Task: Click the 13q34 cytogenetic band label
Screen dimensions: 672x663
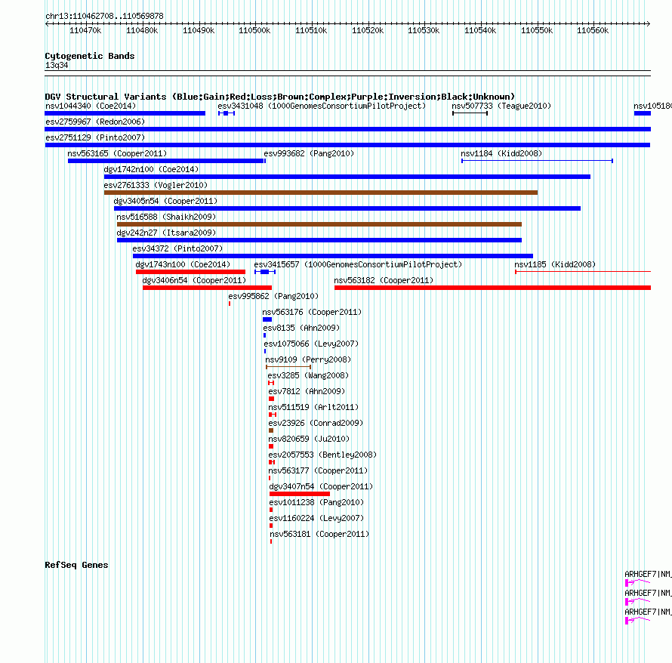Action: (x=57, y=65)
